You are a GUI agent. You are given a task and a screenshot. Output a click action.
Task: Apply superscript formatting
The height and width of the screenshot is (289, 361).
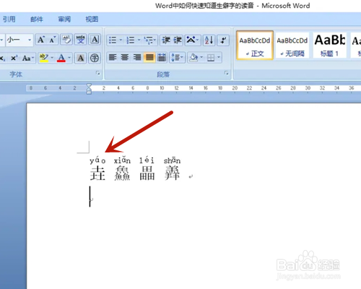coord(14,58)
